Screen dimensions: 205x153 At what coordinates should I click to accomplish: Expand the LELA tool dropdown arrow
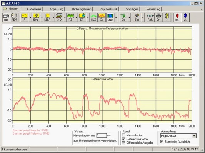click(53, 17)
